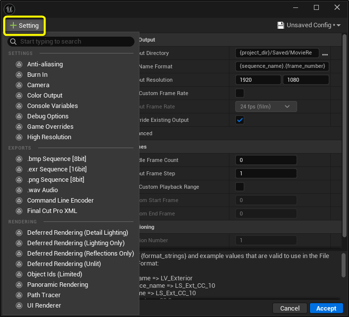This screenshot has width=349, height=317.
Task: Click the icon next to .wav Audio
Action: point(19,190)
